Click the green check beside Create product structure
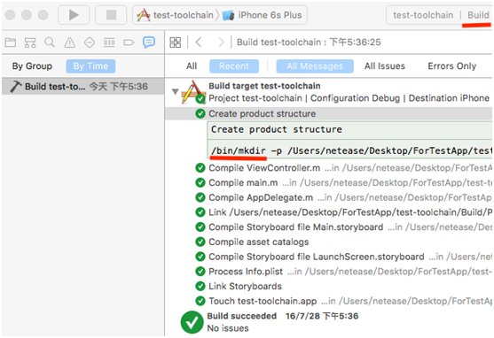Image resolution: width=494 pixels, height=338 pixels. (x=200, y=113)
